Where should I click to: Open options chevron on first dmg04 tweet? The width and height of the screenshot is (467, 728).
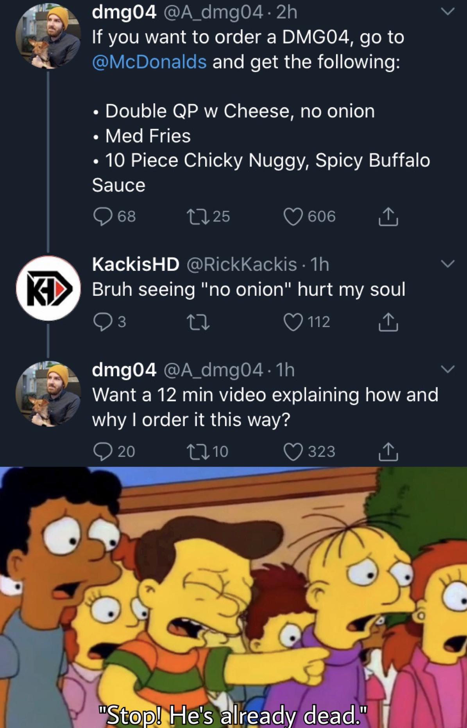448,12
